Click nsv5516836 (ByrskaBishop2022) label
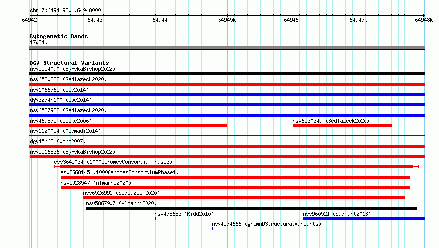 coord(73,152)
